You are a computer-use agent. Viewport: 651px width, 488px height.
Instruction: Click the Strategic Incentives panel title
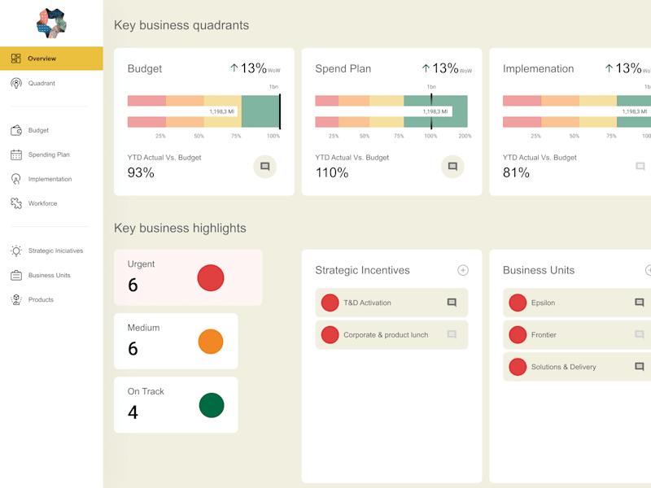coord(362,270)
